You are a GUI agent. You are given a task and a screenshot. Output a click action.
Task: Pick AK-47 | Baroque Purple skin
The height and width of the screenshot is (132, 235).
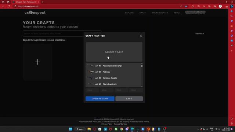tap(113, 78)
